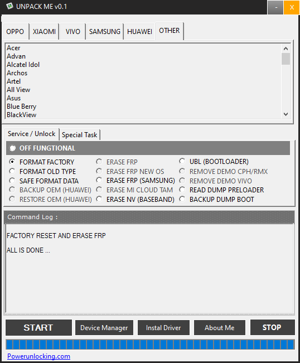Image resolution: width=300 pixels, height=363 pixels.
Task: Choose REMOVE DEMO CPH/RMX option
Action: [182, 171]
